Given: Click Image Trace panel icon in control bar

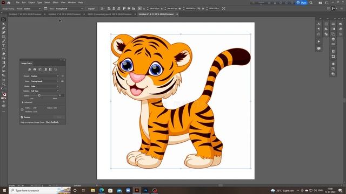Looking at the screenshot, I should click(x=45, y=9).
